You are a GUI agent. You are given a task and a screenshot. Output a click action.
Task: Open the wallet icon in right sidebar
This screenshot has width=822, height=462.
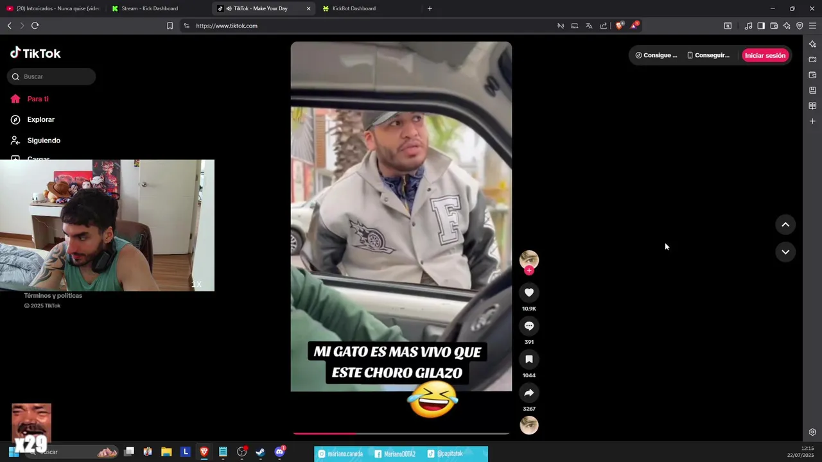click(x=812, y=75)
